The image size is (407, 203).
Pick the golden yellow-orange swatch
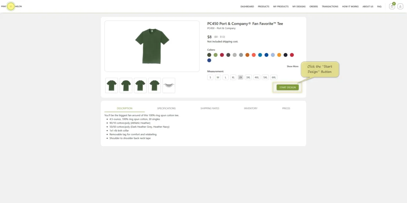[x=279, y=55]
